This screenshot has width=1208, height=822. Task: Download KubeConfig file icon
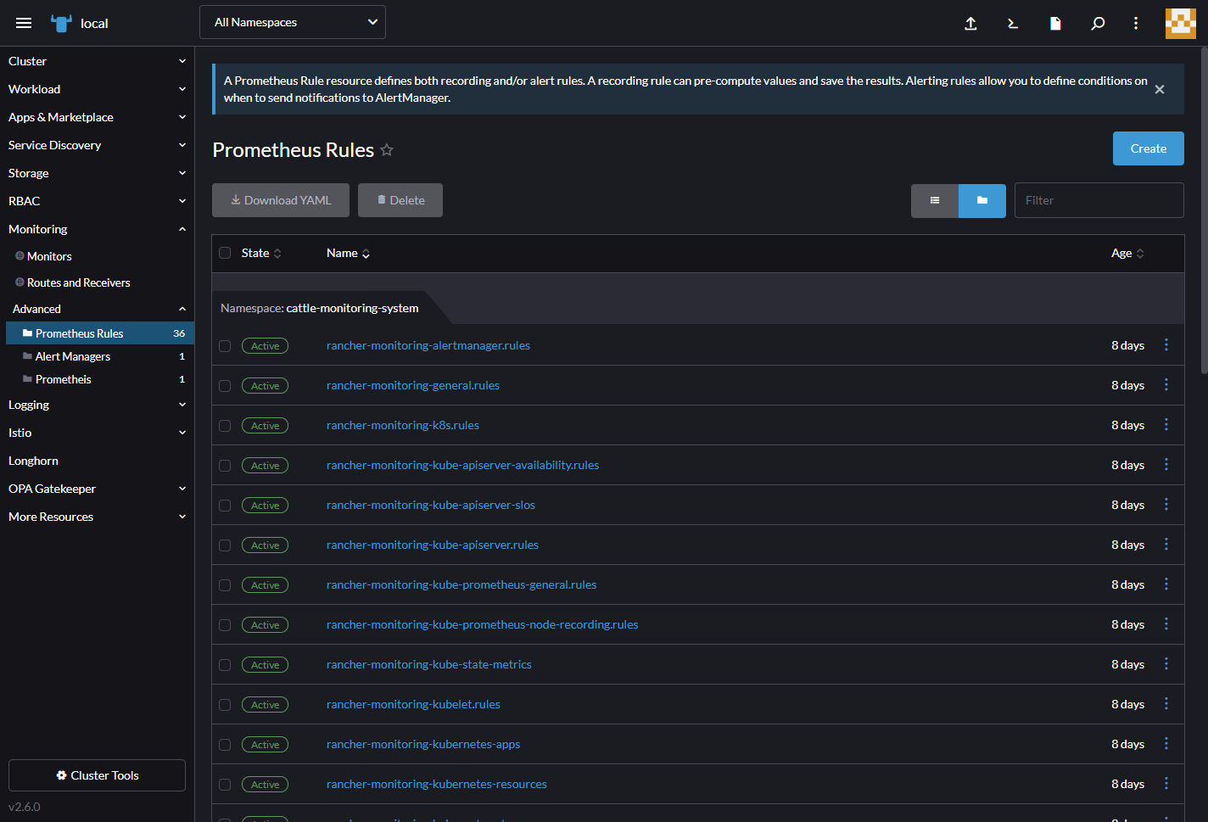[1055, 23]
